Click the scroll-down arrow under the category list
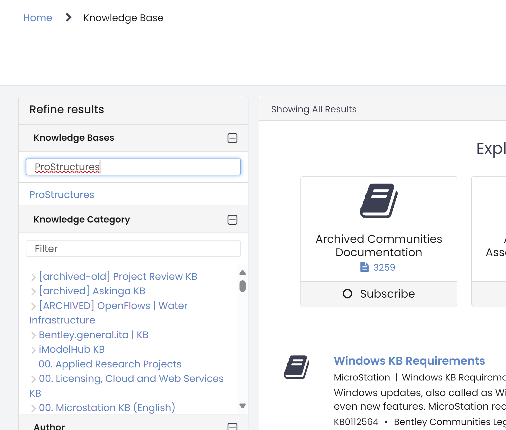Viewport: 506px width, 430px height. coord(242,406)
